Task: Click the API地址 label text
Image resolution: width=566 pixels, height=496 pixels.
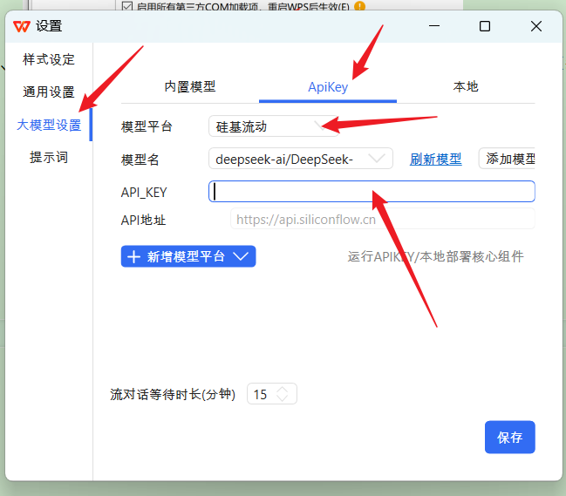Action: (143, 220)
